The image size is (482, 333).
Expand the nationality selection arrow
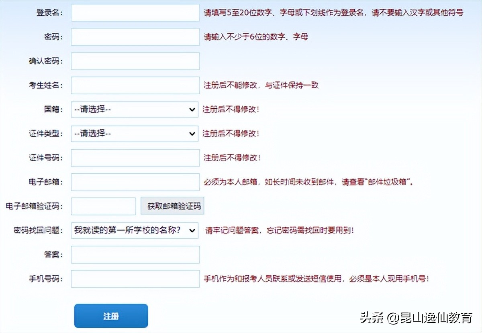point(193,109)
